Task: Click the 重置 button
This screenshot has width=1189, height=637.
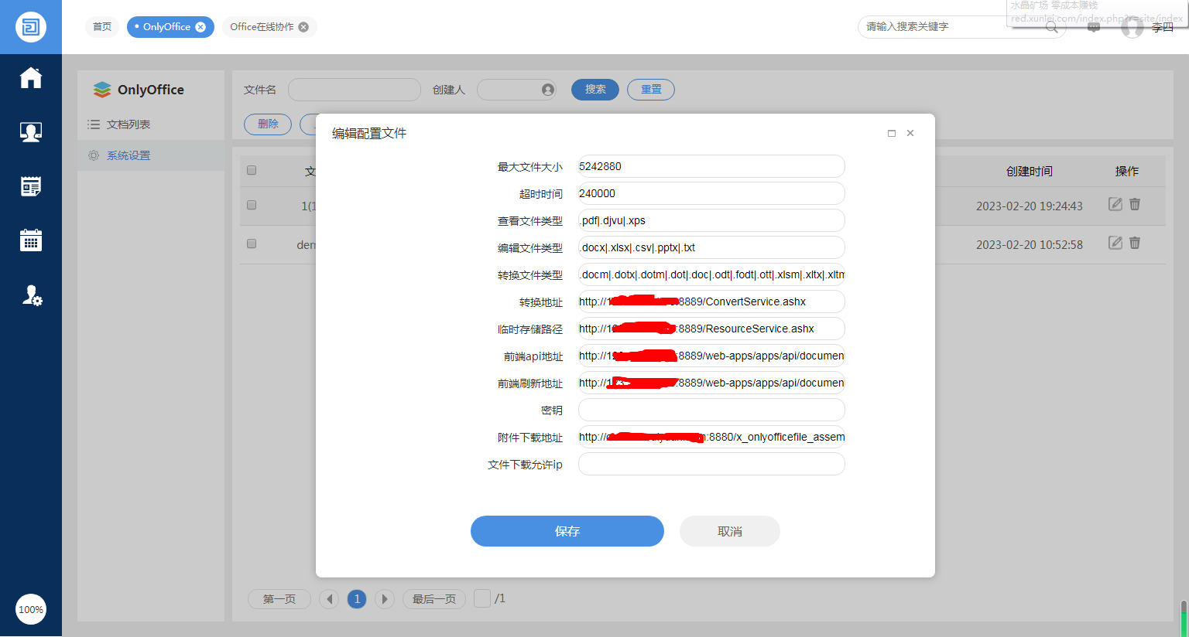Action: (651, 90)
